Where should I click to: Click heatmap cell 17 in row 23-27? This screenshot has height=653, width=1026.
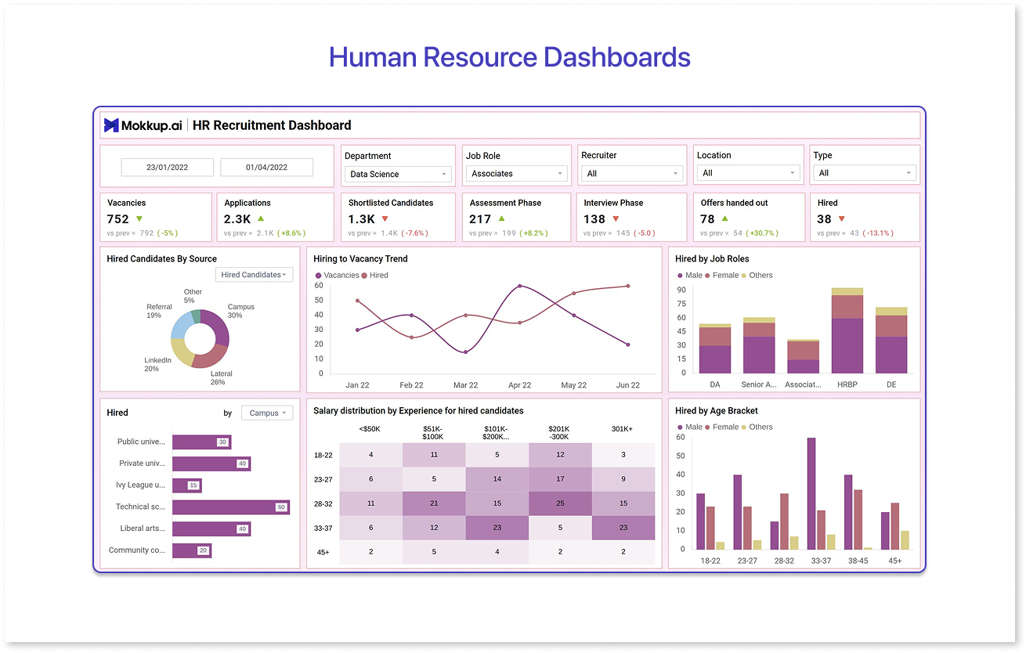[560, 479]
